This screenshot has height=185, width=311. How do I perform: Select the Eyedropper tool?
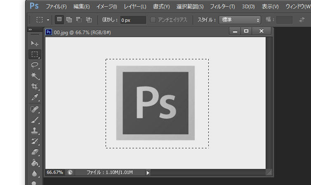35,97
